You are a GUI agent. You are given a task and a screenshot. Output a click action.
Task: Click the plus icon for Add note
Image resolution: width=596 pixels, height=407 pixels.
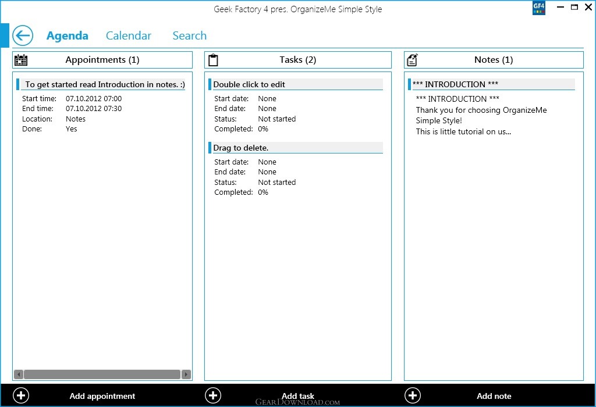413,395
